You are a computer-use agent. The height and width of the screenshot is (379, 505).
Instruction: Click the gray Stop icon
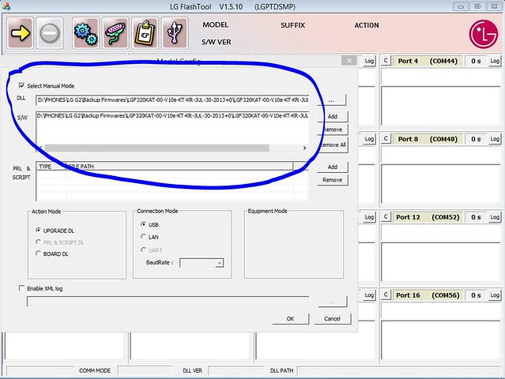50,33
